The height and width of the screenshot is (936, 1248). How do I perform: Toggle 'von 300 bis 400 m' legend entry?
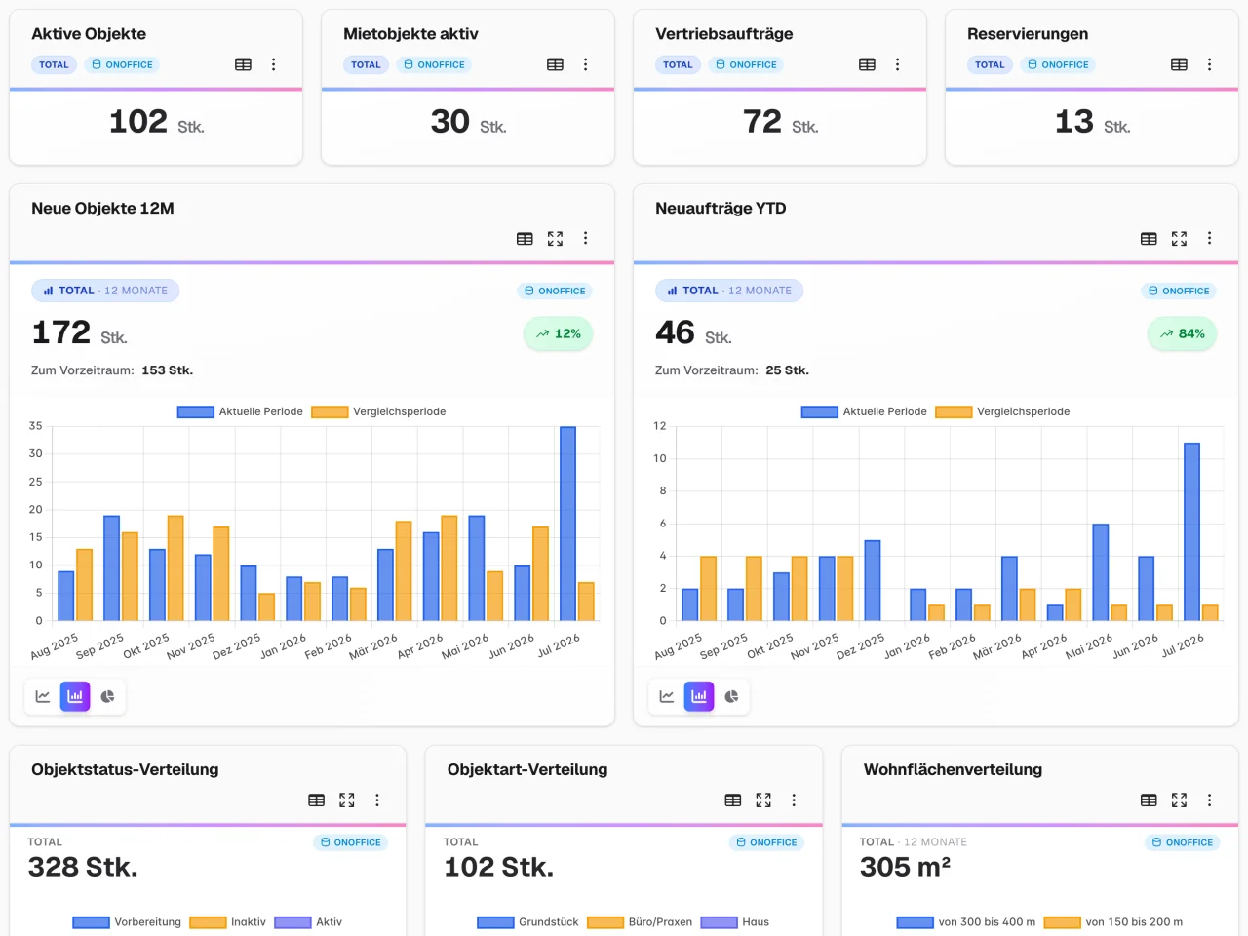pos(966,922)
